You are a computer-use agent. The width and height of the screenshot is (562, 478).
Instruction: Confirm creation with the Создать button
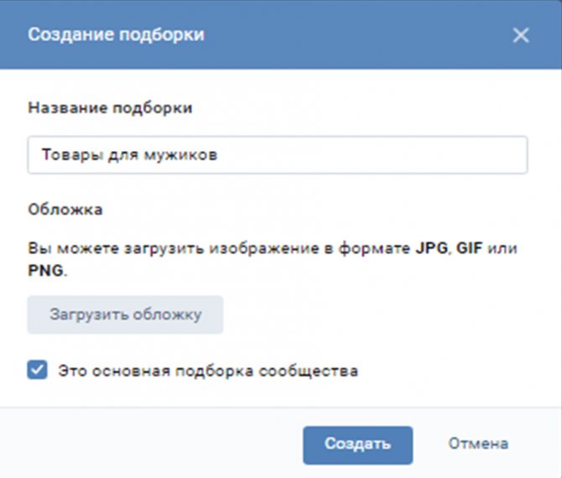click(x=357, y=444)
